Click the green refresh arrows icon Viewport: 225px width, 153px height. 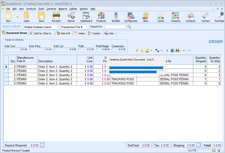[x=167, y=50]
